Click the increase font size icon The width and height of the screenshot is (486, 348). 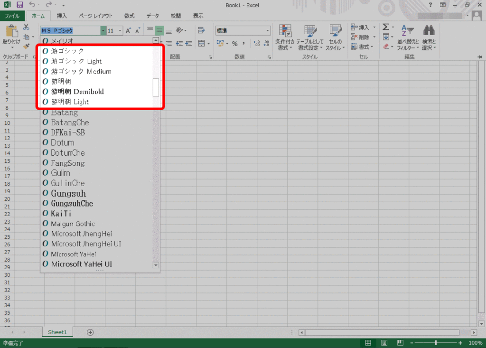coord(128,30)
